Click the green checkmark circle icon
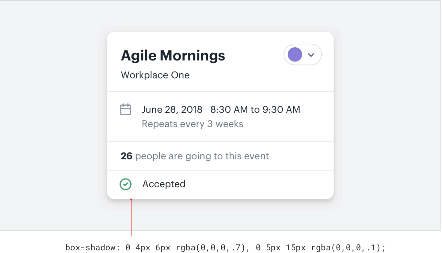 pos(125,184)
